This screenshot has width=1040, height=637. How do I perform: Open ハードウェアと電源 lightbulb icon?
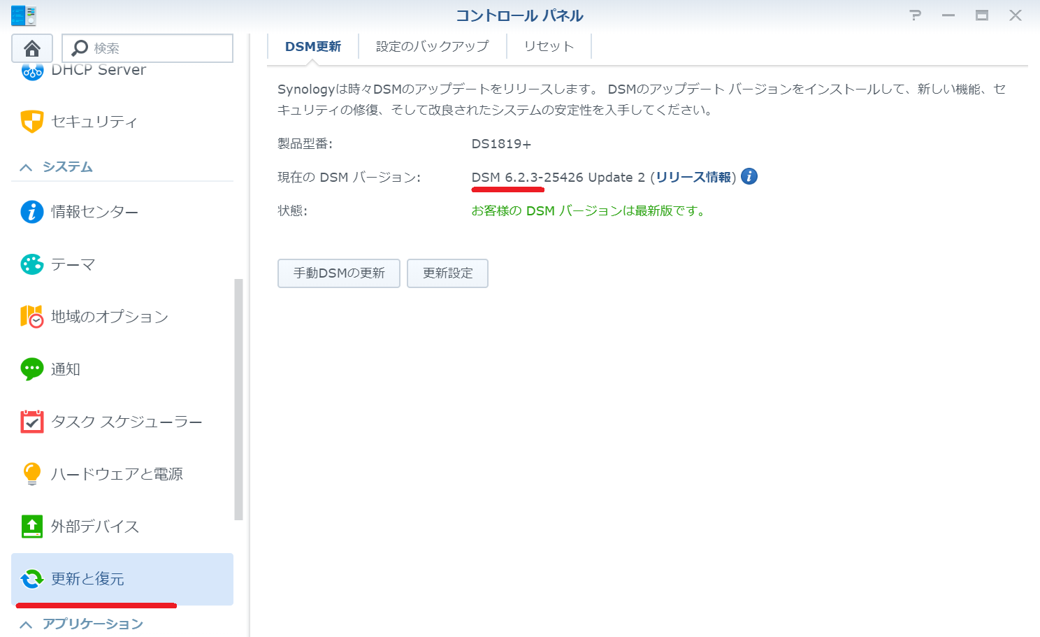(32, 474)
